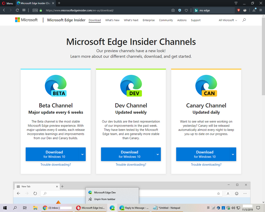The height and width of the screenshot is (212, 265).
Task: Switch to the Untitled Notepad taskbar window
Action: [x=167, y=208]
